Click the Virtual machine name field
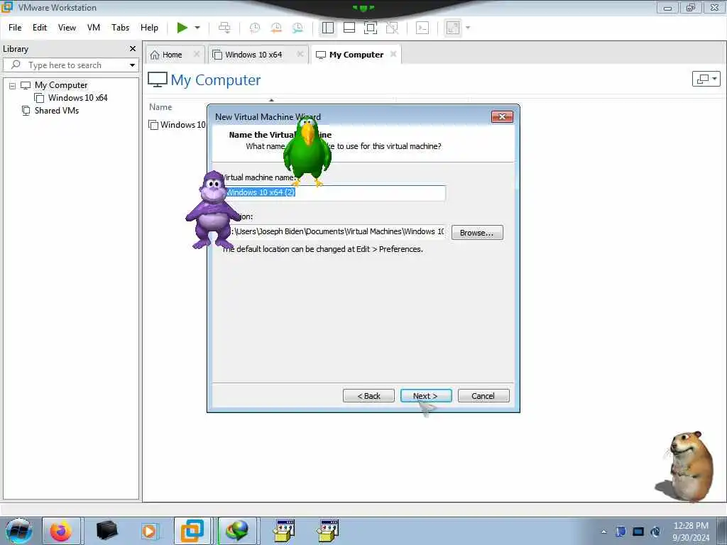 click(334, 193)
